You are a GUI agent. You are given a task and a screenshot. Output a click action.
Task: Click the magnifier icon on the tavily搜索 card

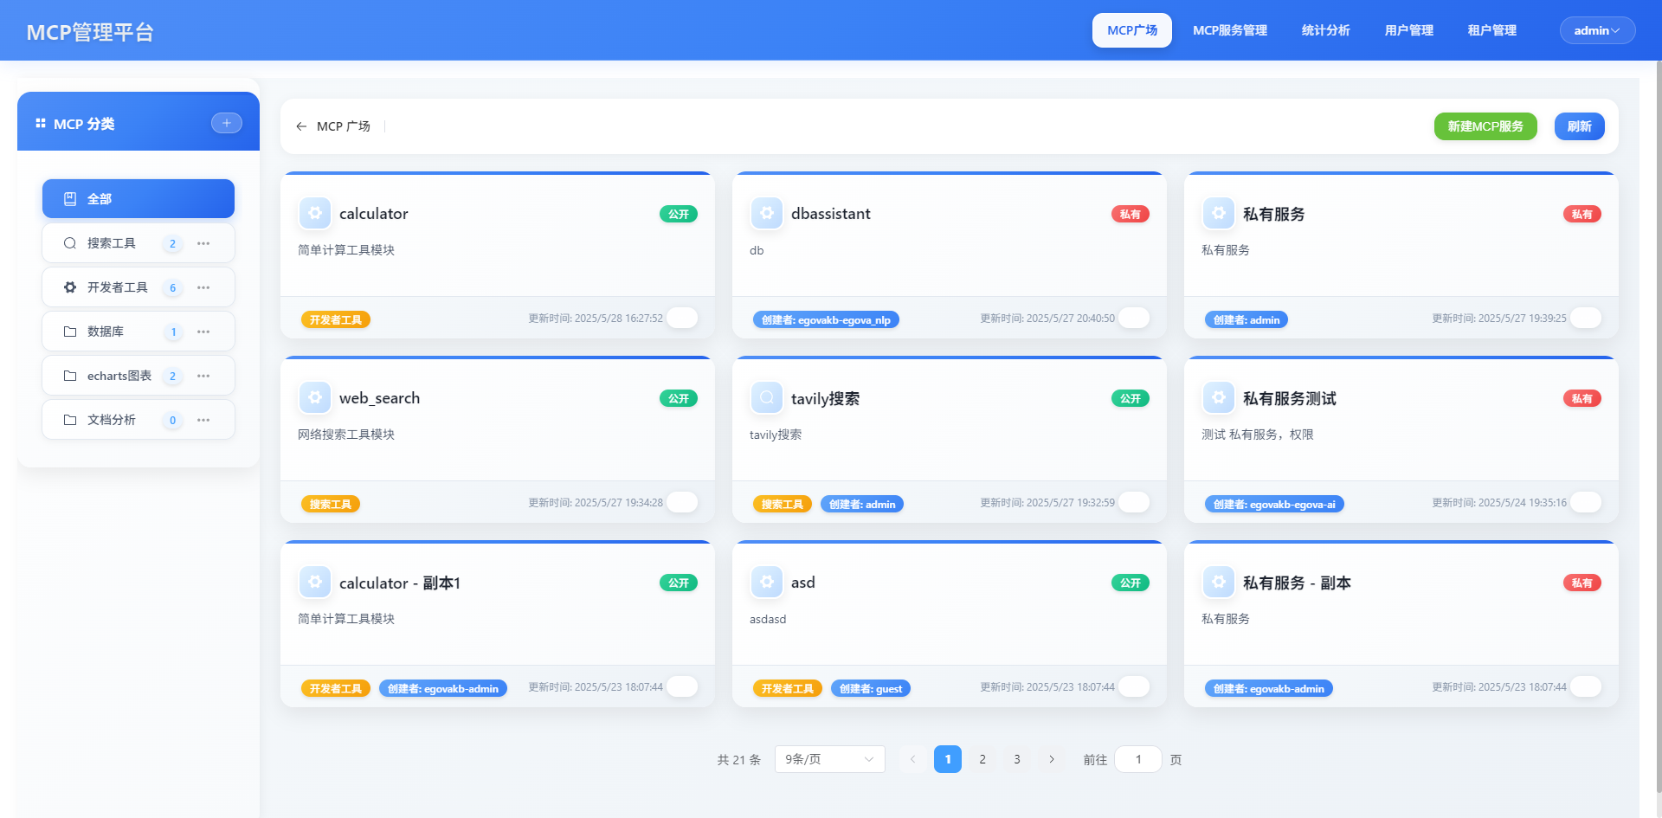767,396
